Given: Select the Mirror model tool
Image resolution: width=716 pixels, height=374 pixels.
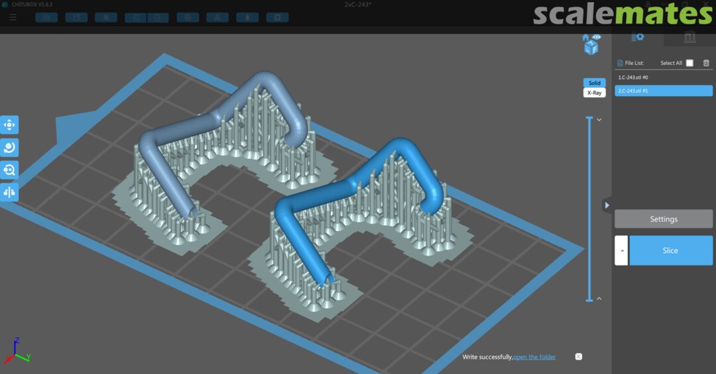Looking at the screenshot, I should coord(10,192).
